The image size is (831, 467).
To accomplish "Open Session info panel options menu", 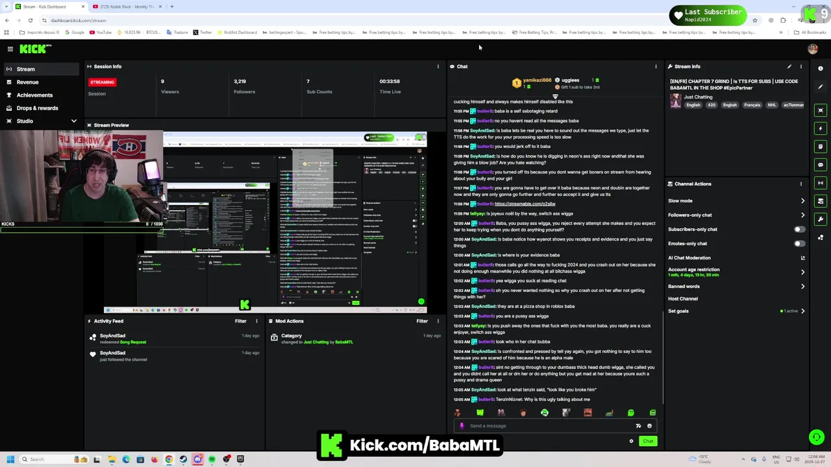I will click(438, 66).
